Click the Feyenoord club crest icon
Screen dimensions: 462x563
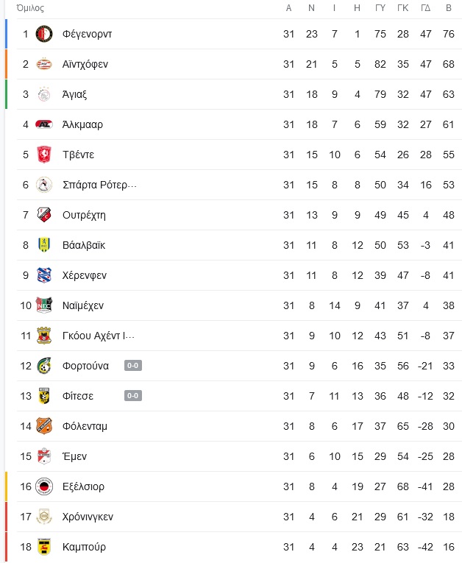pos(44,34)
